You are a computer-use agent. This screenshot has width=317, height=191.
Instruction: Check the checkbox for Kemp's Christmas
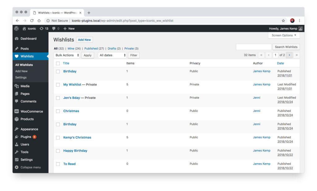tap(58, 137)
